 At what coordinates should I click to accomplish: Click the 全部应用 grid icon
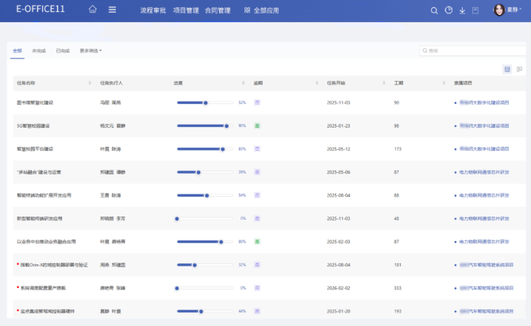(x=247, y=10)
